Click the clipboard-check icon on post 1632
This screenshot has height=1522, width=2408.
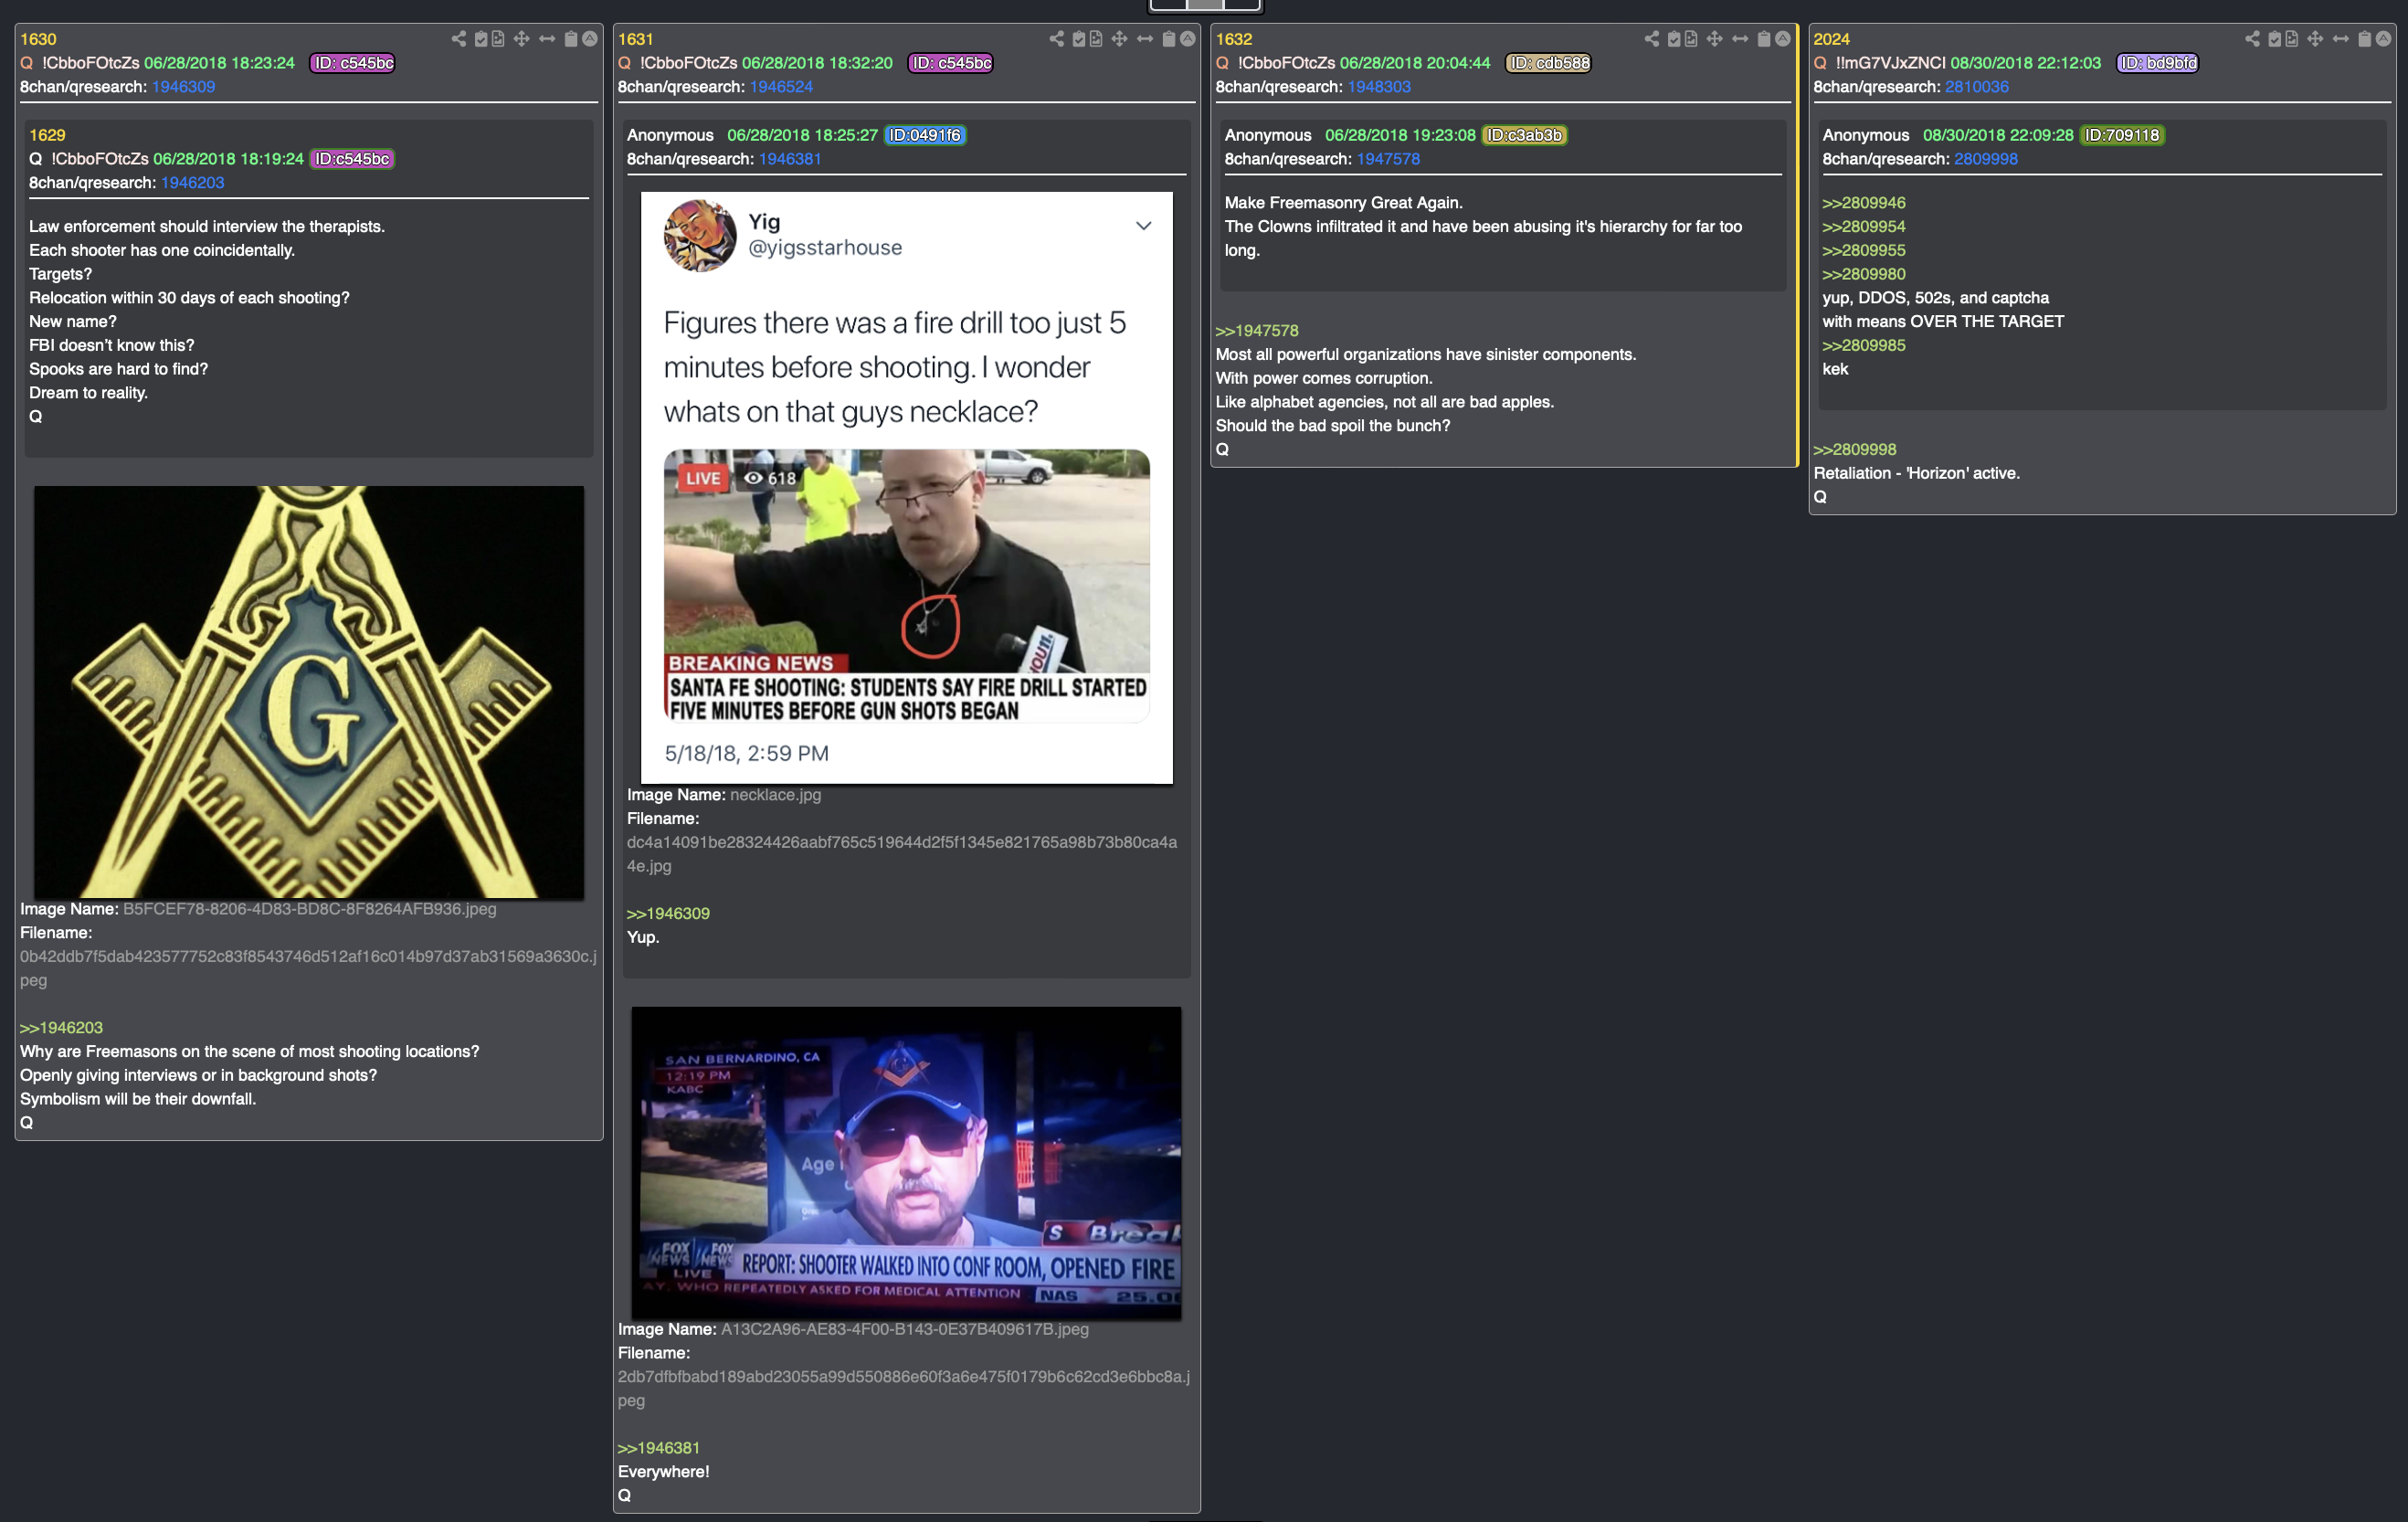tap(1674, 39)
